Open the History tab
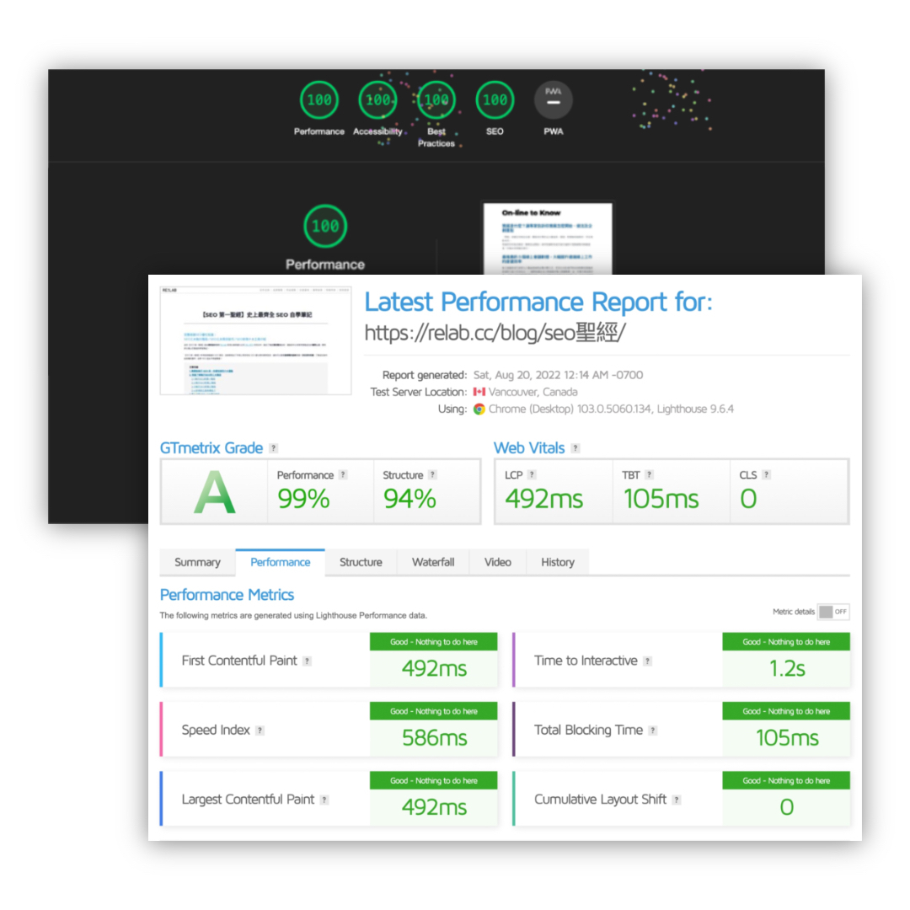910x910 pixels. 558,562
